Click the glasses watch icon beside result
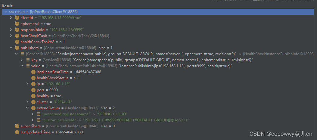Image resolution: width=317 pixels, height=140 pixels. [x=12, y=12]
